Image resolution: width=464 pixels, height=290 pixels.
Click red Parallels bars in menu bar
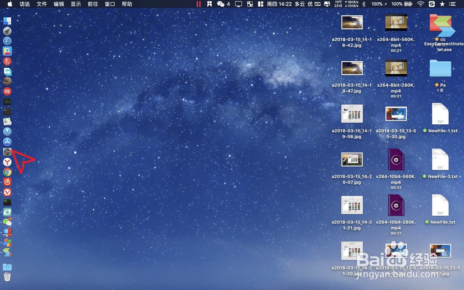199,4
